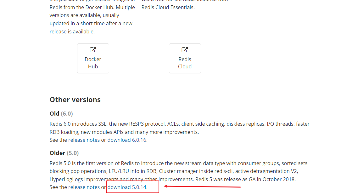Screen dimensions: 347x195
Task: Open the Docker Hub card
Action: (93, 58)
